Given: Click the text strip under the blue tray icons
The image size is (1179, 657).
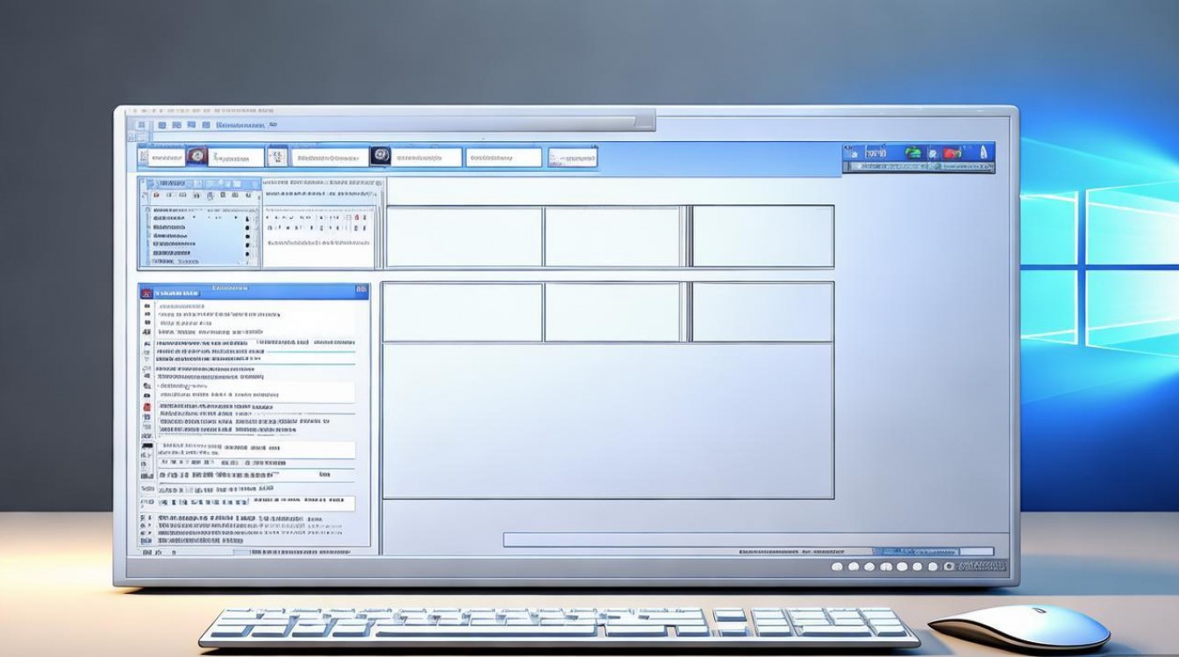Looking at the screenshot, I should click(919, 166).
